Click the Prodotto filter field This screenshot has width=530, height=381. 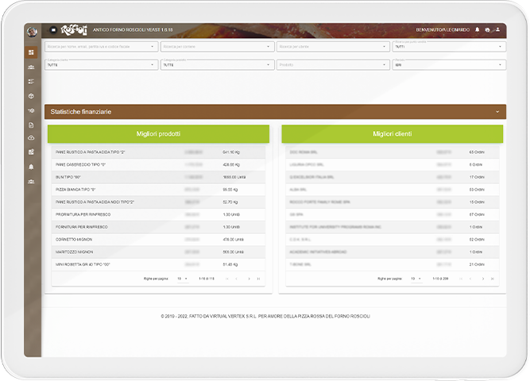[331, 65]
